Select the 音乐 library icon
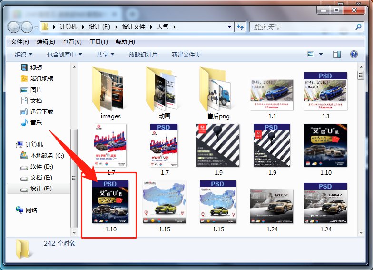Screen dimensions: 373x270 click(24, 122)
